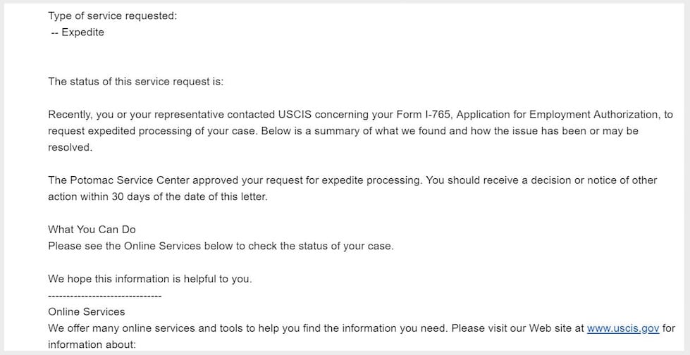Screen dimensions: 690x355
Task: Open the www.uscis.gov link
Action: click(x=622, y=329)
